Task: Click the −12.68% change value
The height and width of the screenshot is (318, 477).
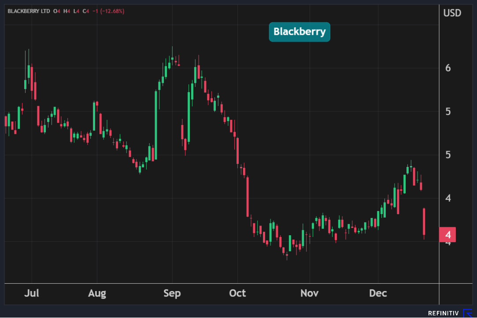Action: pos(112,11)
